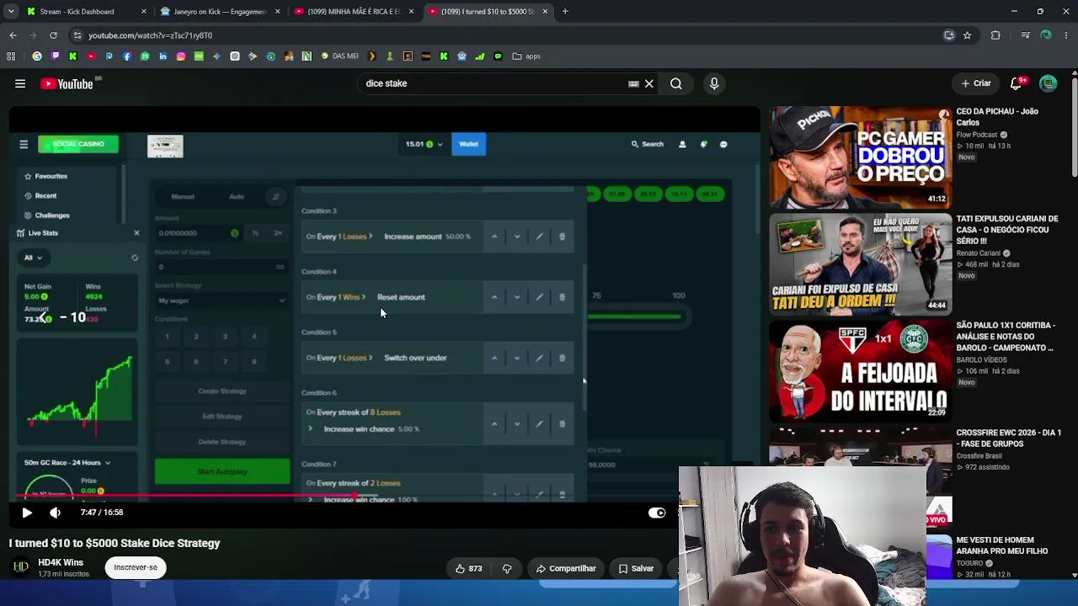Open the YouTube account avatar menu
Viewport: 1078px width, 606px height.
click(1049, 83)
